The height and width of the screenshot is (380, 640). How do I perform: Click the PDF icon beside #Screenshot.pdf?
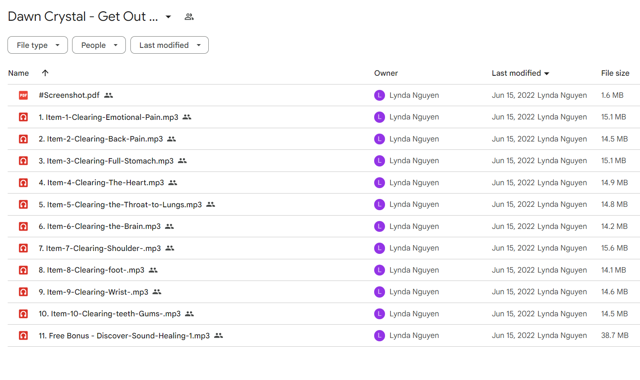coord(23,95)
